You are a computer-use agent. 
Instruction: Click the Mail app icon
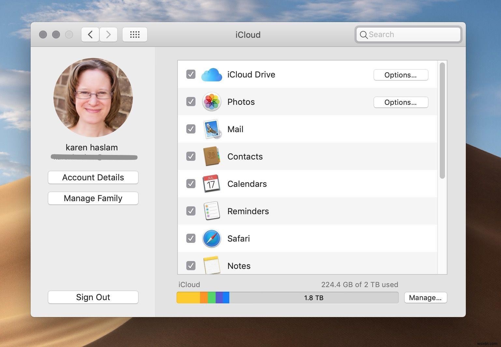212,129
